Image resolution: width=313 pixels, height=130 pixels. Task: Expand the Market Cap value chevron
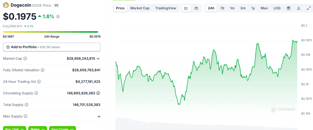click(x=98, y=59)
